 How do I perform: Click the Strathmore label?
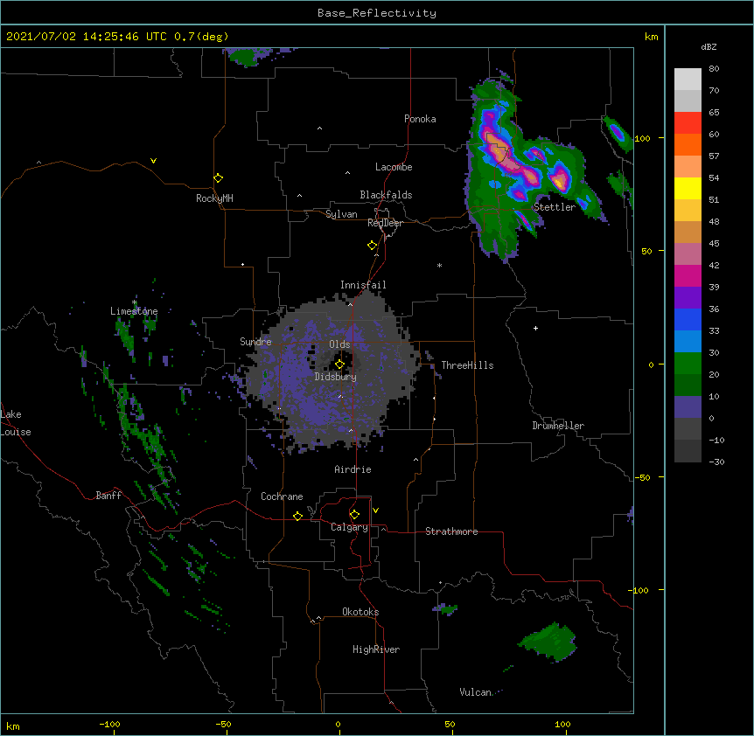point(451,531)
